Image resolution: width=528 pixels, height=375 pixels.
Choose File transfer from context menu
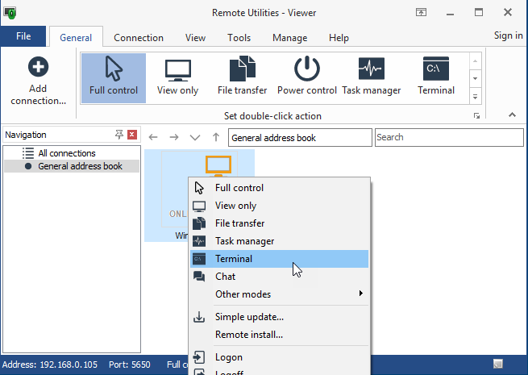(279, 223)
